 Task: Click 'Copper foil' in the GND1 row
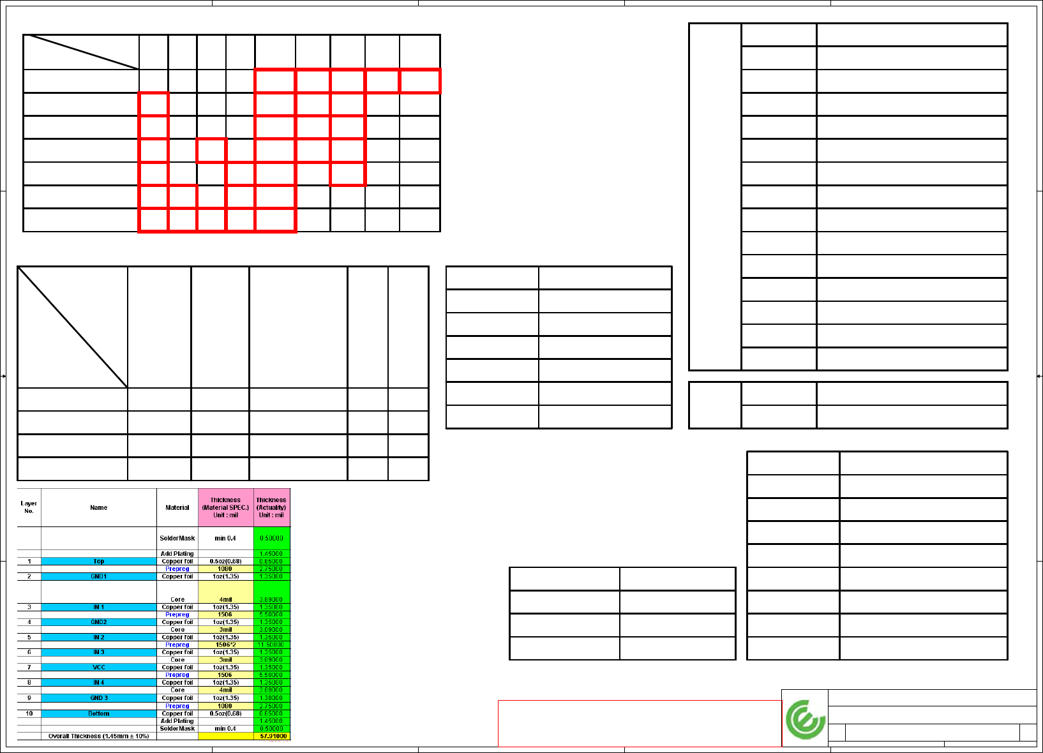tap(177, 576)
